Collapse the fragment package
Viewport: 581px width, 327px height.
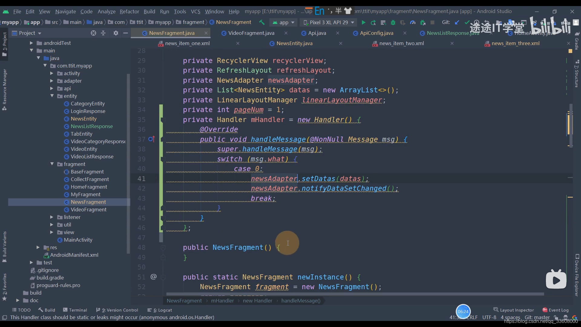(52, 164)
